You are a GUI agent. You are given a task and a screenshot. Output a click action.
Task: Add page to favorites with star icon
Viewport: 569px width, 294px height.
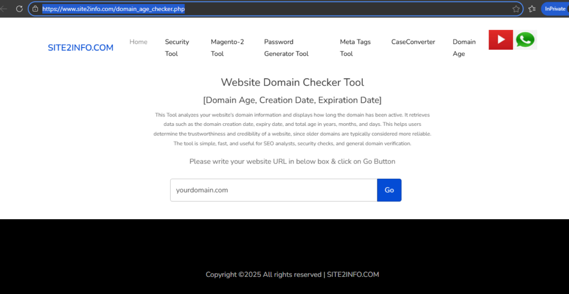pyautogui.click(x=516, y=9)
